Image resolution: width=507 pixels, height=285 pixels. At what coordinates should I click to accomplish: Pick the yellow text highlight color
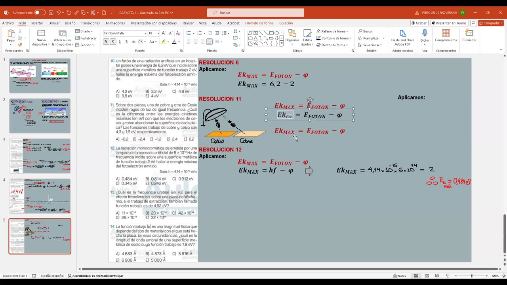click(x=163, y=42)
